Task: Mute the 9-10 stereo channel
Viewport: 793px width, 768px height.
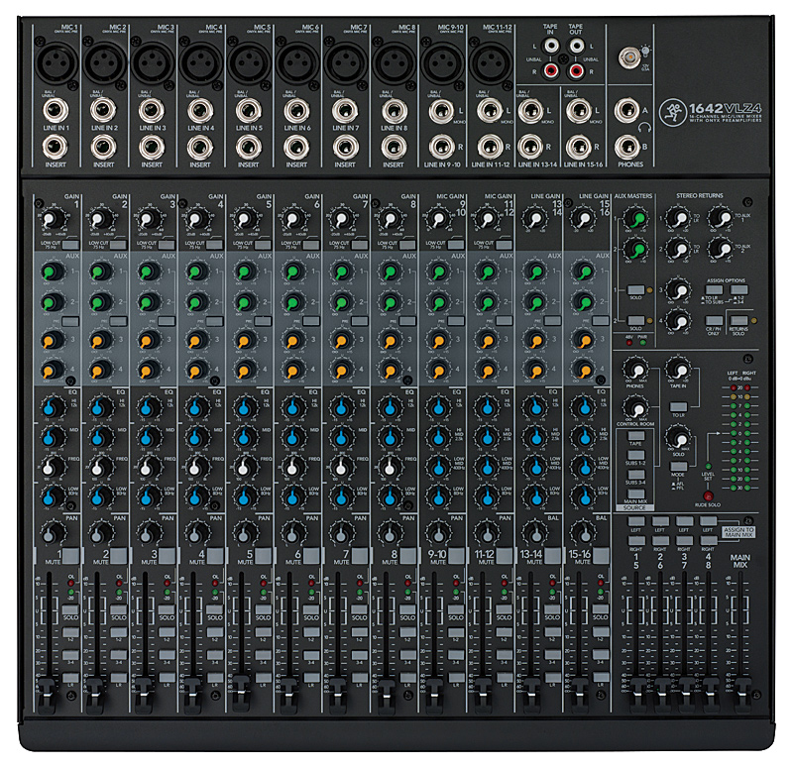Action: click(x=457, y=556)
